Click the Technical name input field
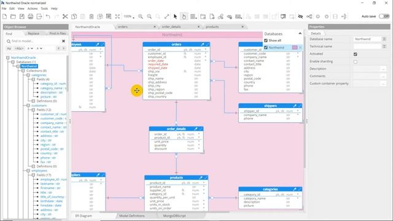Image resolution: width=393 pixels, height=221 pixels. point(367,47)
